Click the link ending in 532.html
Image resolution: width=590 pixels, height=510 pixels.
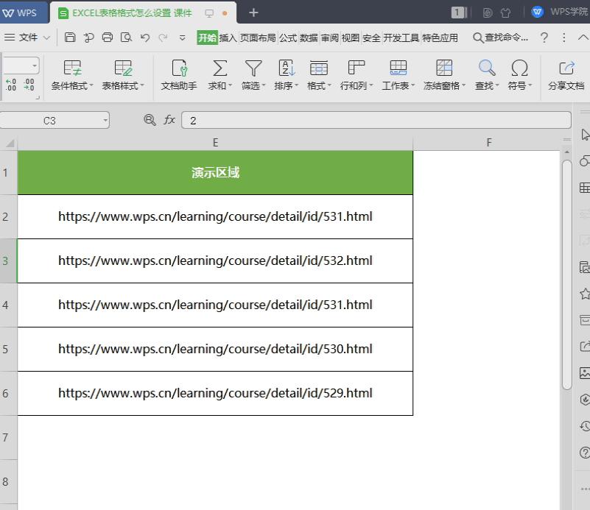click(x=214, y=261)
